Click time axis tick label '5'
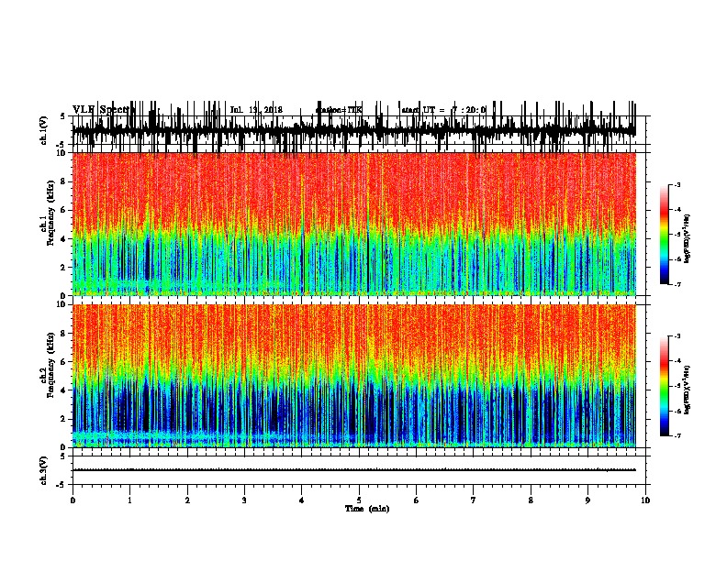 [359, 500]
